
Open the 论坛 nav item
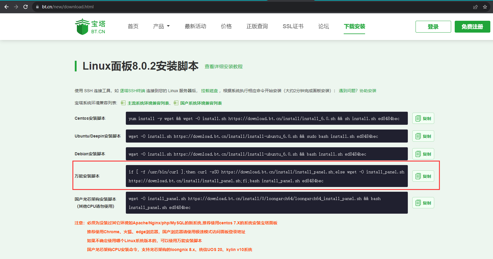[324, 26]
